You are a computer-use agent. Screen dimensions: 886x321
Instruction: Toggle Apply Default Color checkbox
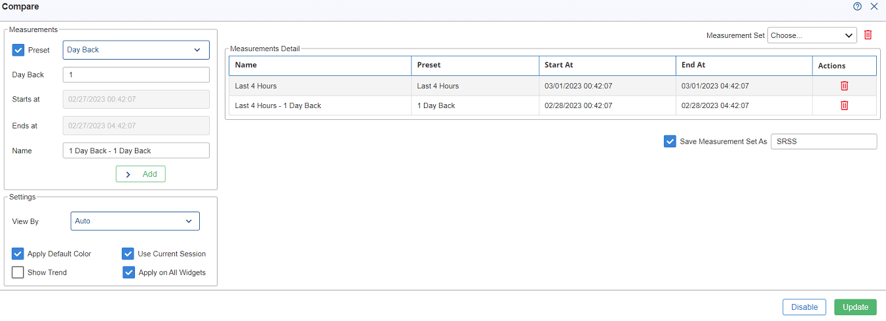click(18, 254)
